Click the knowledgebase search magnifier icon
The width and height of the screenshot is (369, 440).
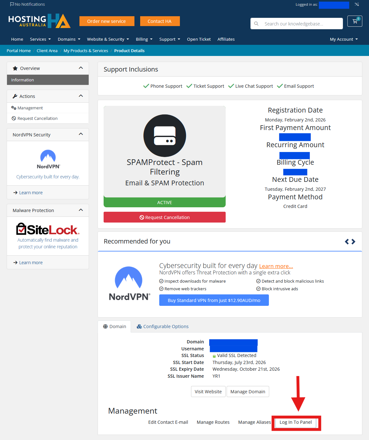[x=256, y=24]
